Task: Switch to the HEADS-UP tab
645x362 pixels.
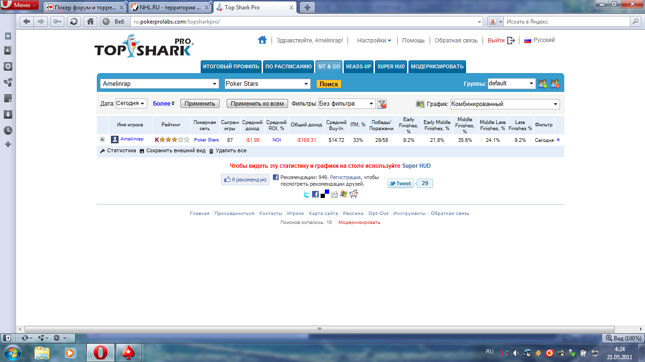Action: pyautogui.click(x=358, y=66)
